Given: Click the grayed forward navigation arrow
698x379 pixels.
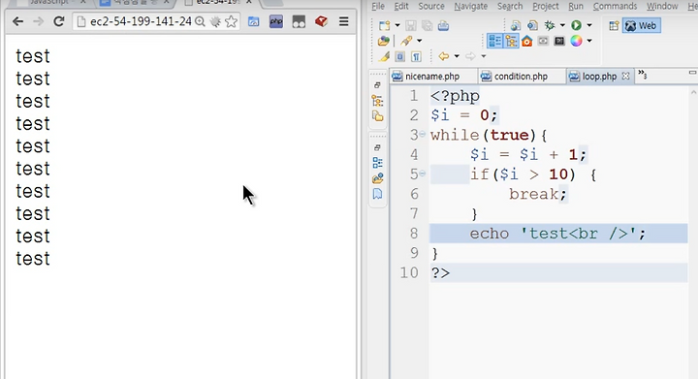Looking at the screenshot, I should [x=470, y=56].
